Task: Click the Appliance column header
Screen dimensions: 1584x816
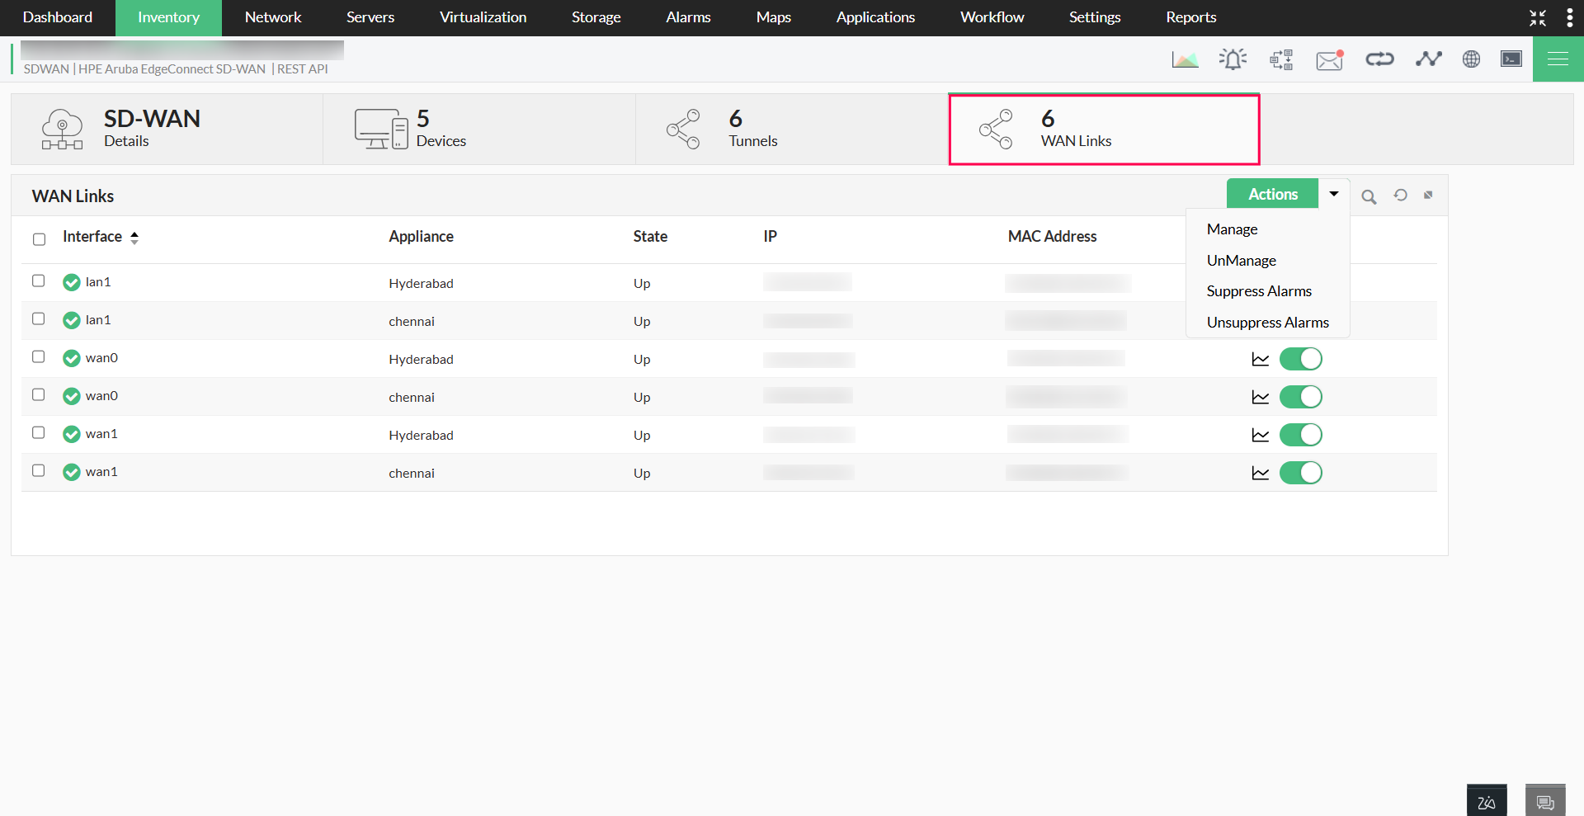Action: coord(422,237)
